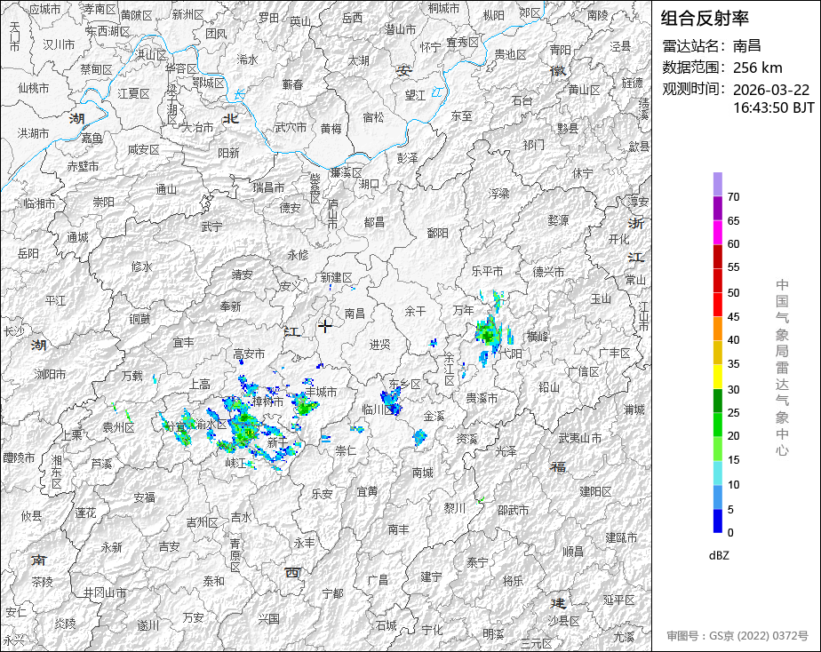Click the '仙桃市' map label

pos(34,88)
